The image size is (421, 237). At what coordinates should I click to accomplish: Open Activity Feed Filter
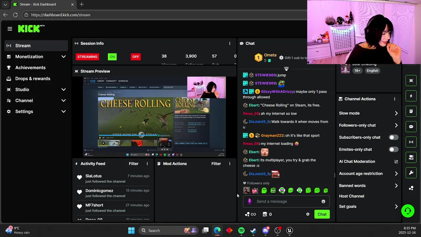134,164
